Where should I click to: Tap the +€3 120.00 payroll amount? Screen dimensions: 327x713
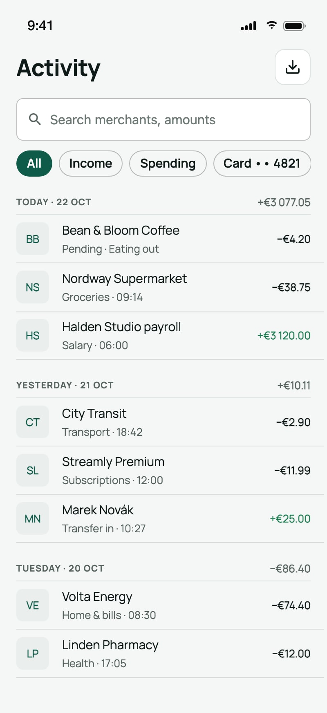tap(284, 336)
